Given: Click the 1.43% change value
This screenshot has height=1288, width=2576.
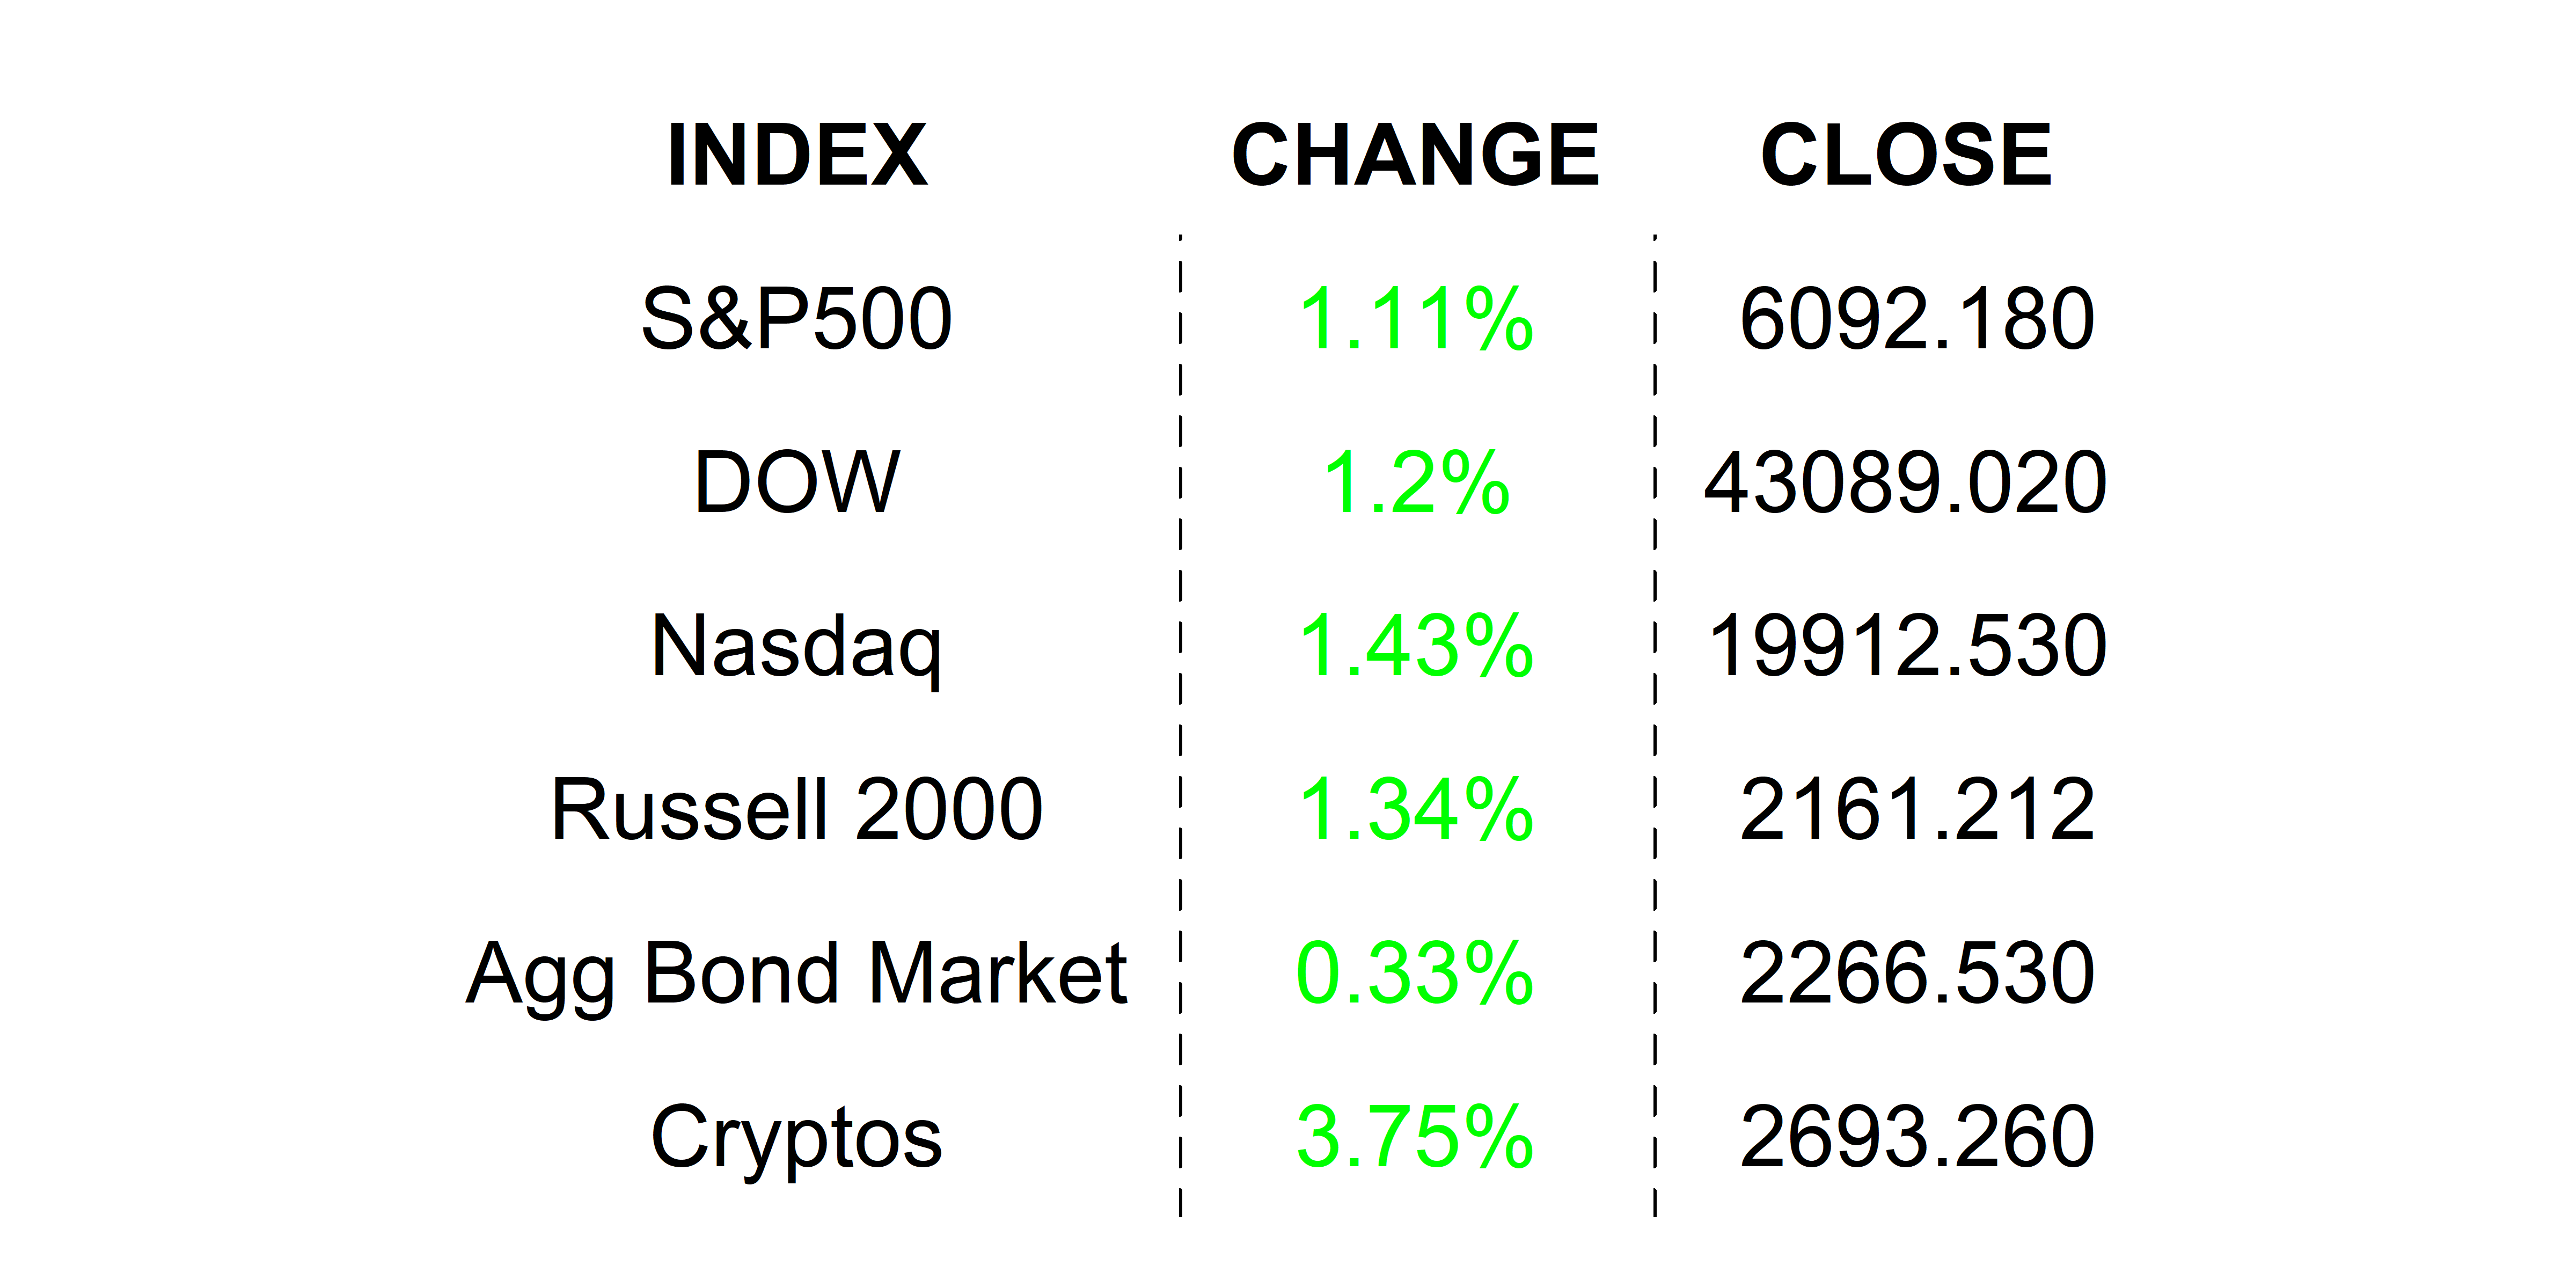Looking at the screenshot, I should click(1415, 647).
